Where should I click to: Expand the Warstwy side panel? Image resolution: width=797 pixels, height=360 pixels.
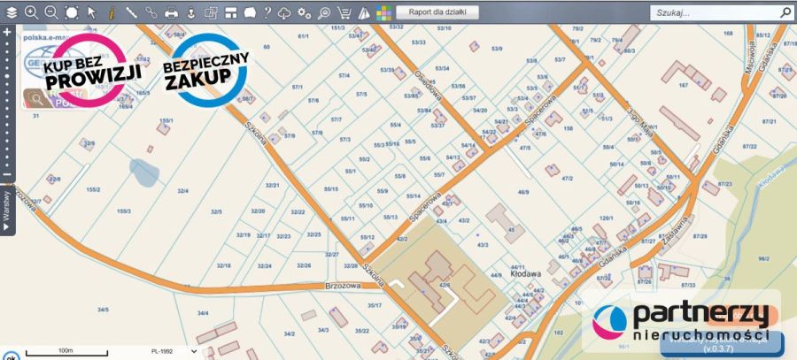(6, 211)
